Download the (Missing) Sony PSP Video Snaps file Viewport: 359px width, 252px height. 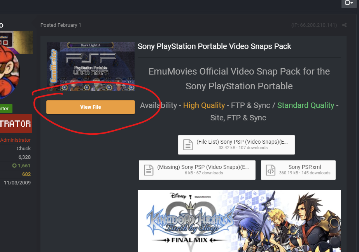pos(197,170)
